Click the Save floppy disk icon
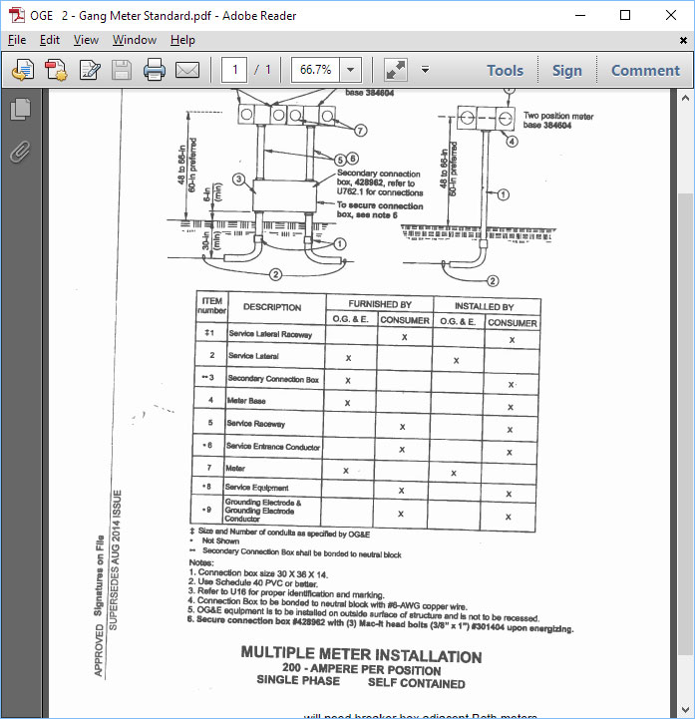Viewport: 695px width, 719px height. (122, 70)
